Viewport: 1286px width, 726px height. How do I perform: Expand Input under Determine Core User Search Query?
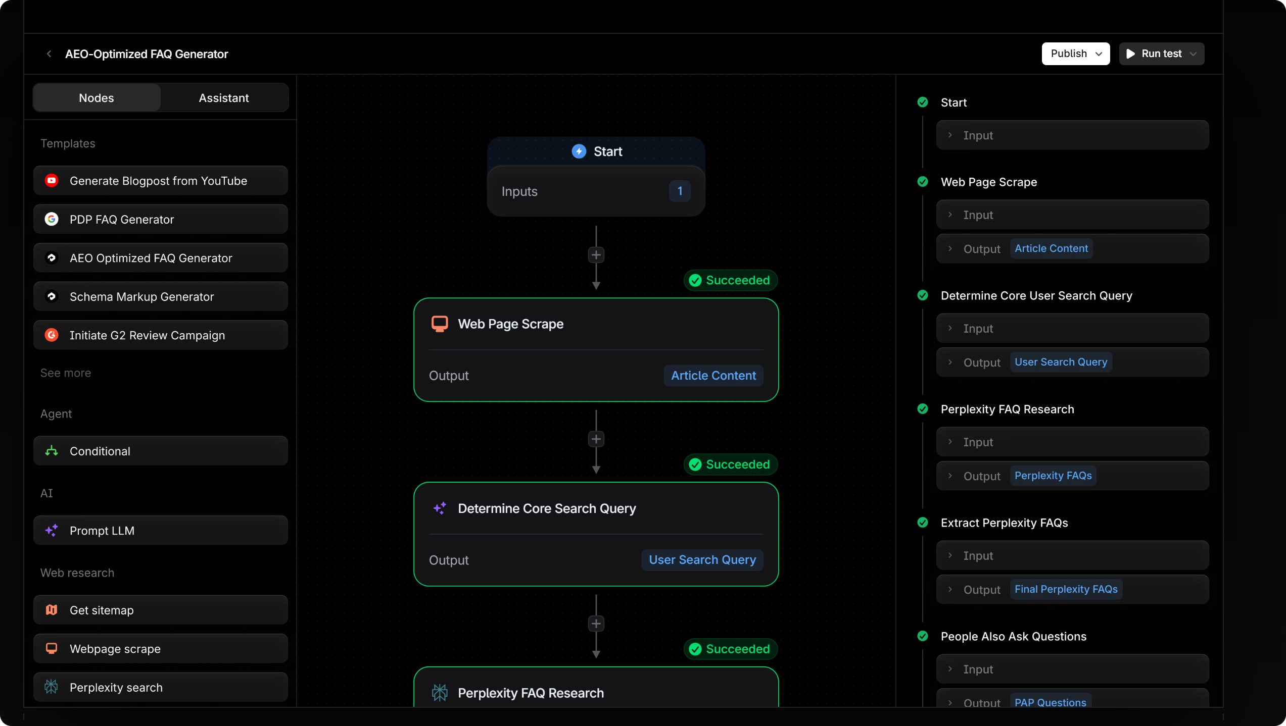pyautogui.click(x=1072, y=328)
